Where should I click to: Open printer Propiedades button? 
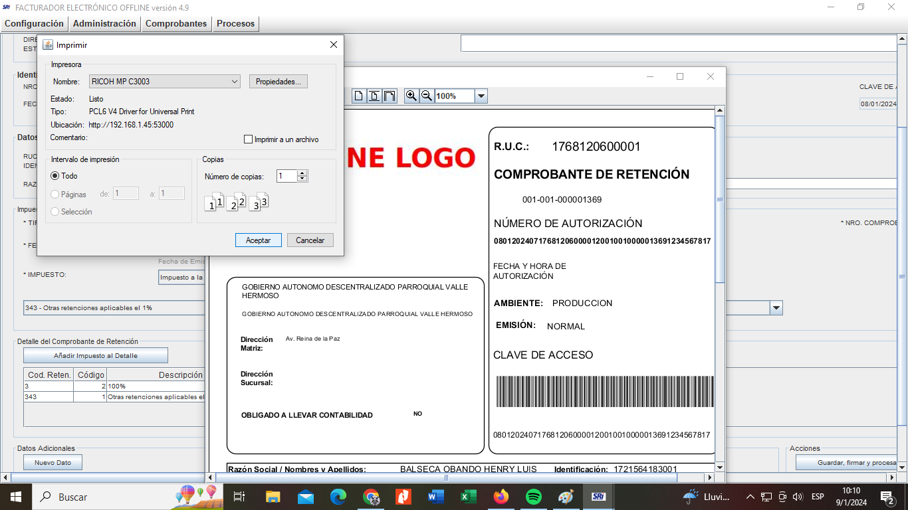279,82
